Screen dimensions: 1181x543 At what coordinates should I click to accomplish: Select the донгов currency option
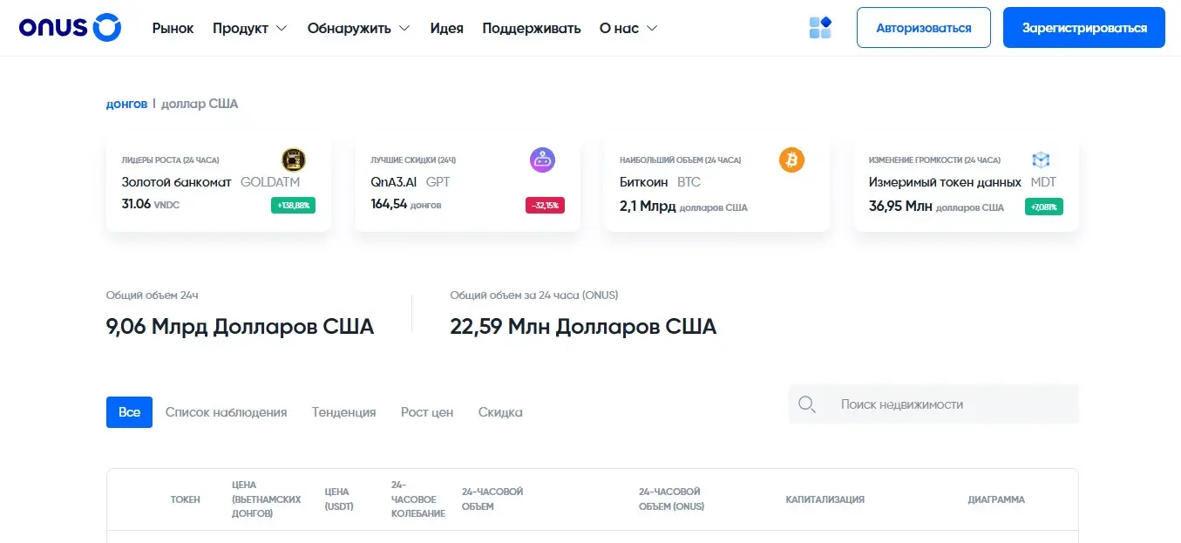coord(126,103)
